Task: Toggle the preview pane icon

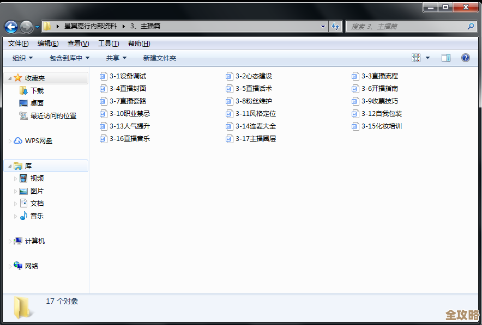Action: (445, 58)
